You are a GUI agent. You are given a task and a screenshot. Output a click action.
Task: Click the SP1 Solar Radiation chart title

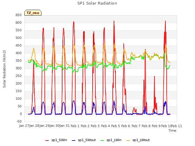(97, 3)
